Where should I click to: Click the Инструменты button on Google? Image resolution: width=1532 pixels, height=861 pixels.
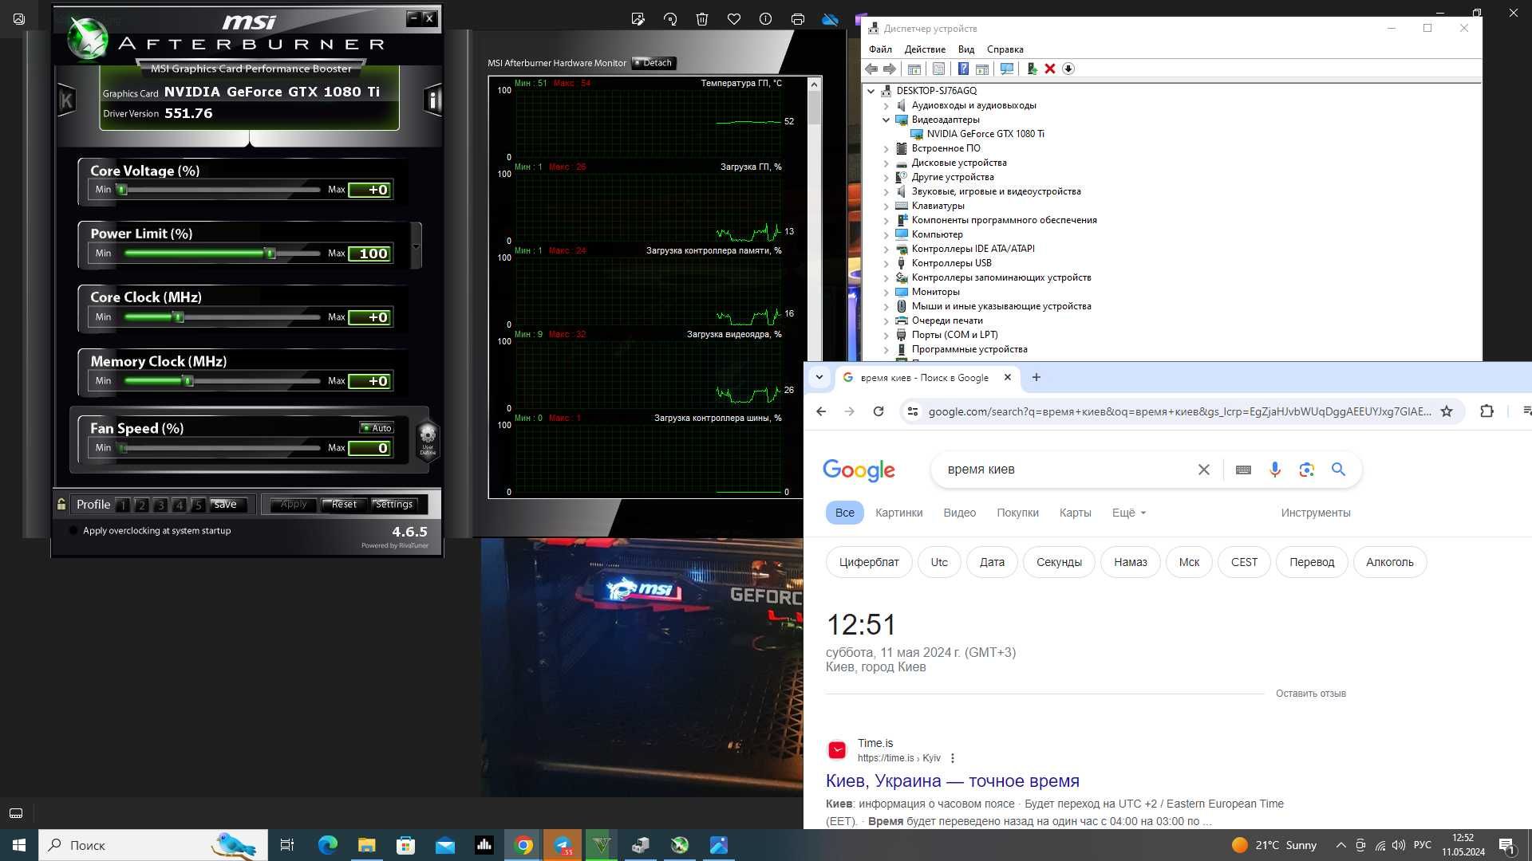coord(1316,513)
